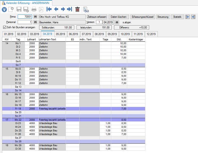Click the Version number field
Screen dimensions: 198x153
(99, 22)
